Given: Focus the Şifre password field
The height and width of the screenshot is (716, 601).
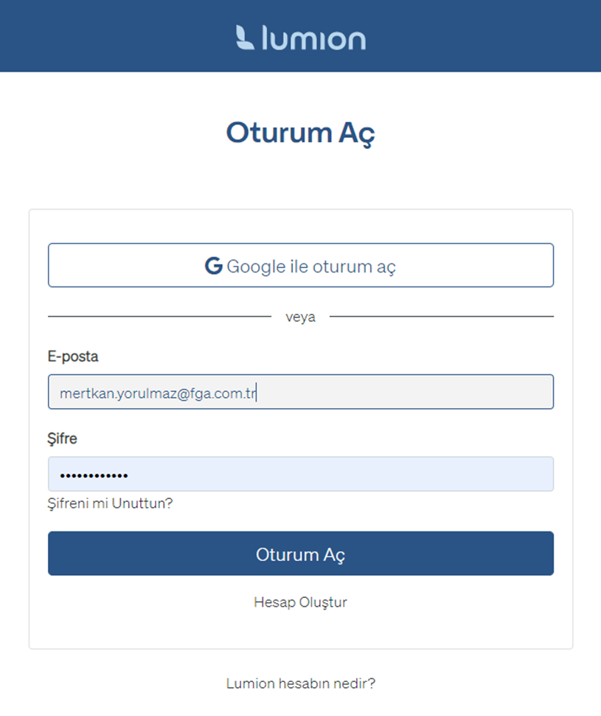Looking at the screenshot, I should tap(301, 474).
